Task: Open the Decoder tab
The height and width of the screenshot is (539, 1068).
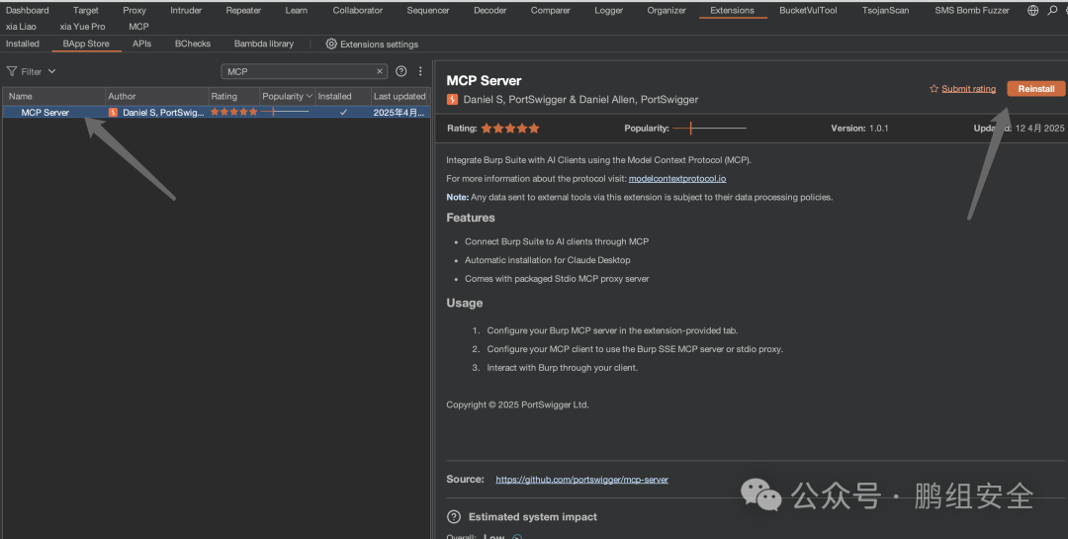Action: [489, 10]
